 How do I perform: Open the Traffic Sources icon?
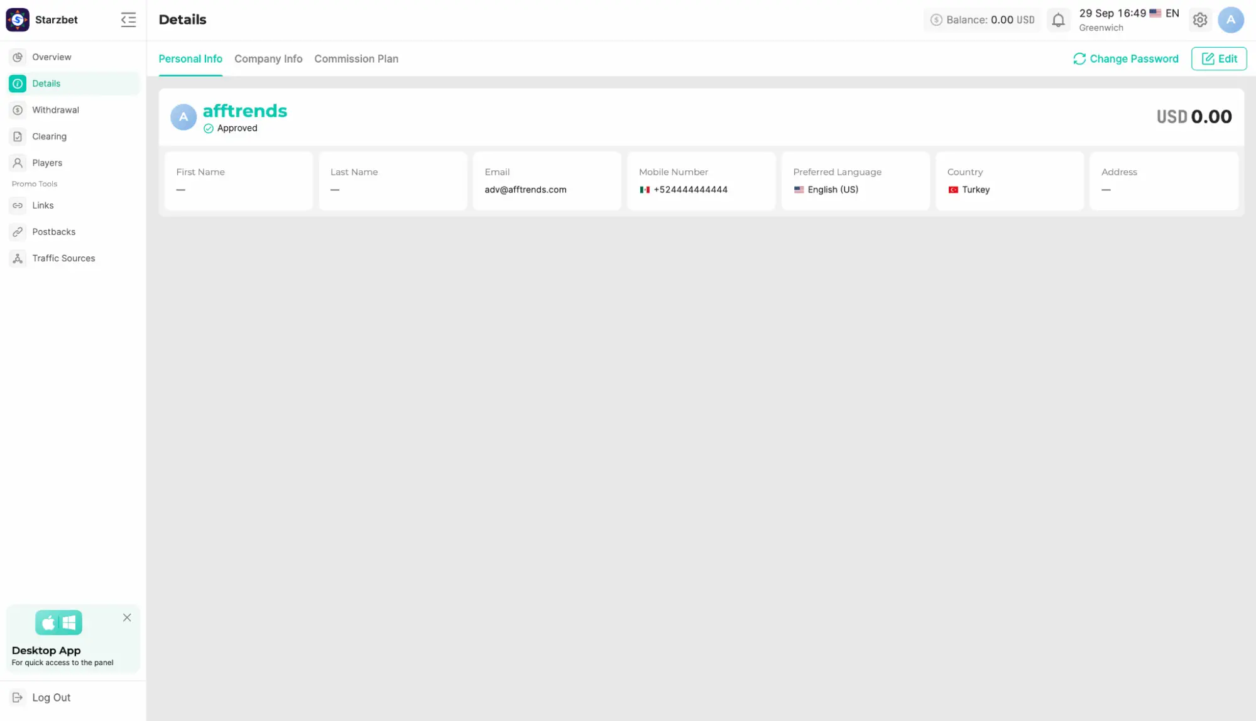point(18,258)
